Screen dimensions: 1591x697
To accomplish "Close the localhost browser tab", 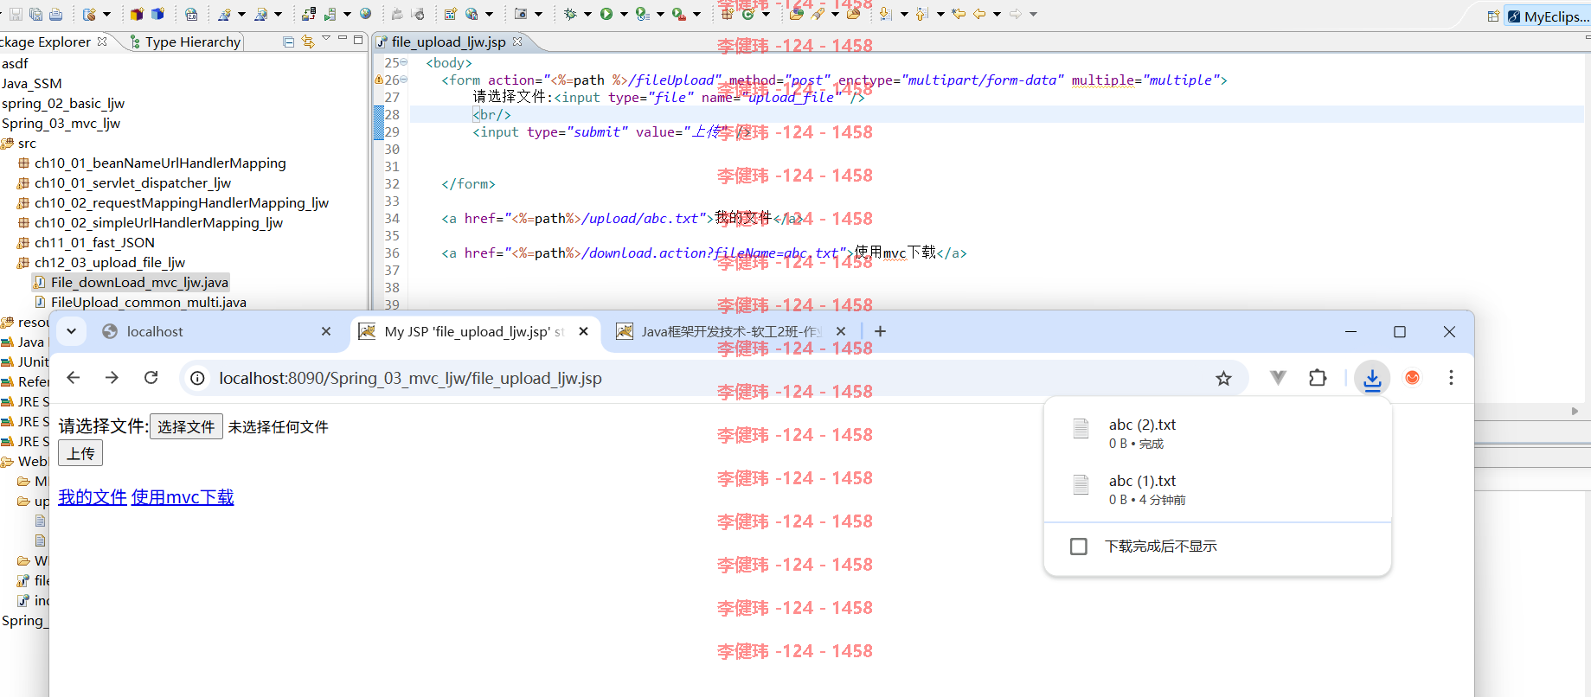I will pos(326,332).
